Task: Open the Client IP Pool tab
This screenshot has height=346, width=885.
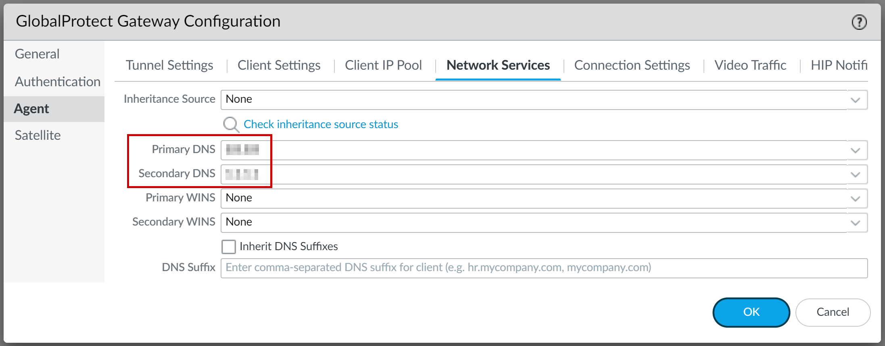Action: 383,65
